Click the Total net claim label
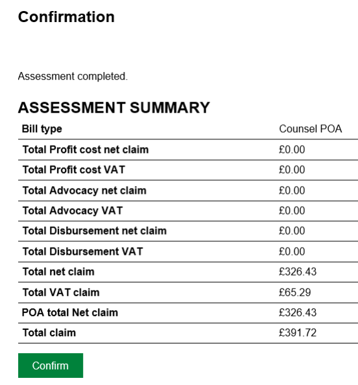The width and height of the screenshot is (358, 385). click(x=58, y=272)
